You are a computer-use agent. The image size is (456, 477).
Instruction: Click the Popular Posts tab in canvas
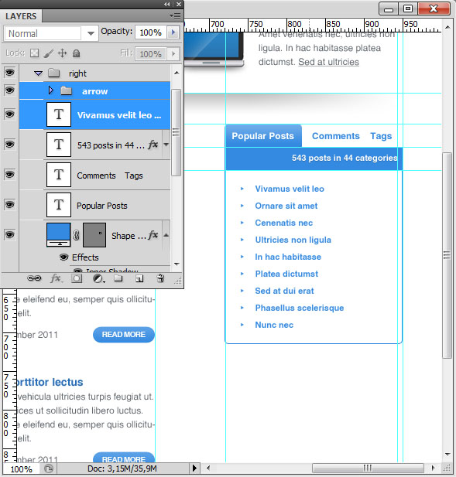tap(263, 136)
